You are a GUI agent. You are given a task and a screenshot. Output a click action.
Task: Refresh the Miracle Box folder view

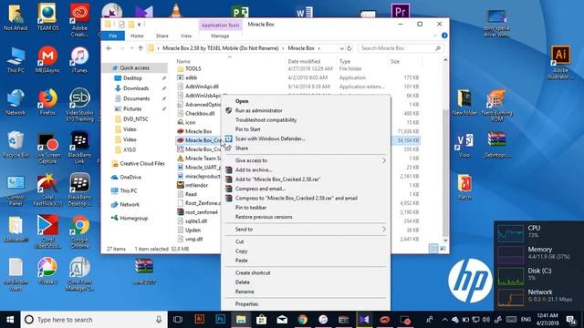coord(349,48)
